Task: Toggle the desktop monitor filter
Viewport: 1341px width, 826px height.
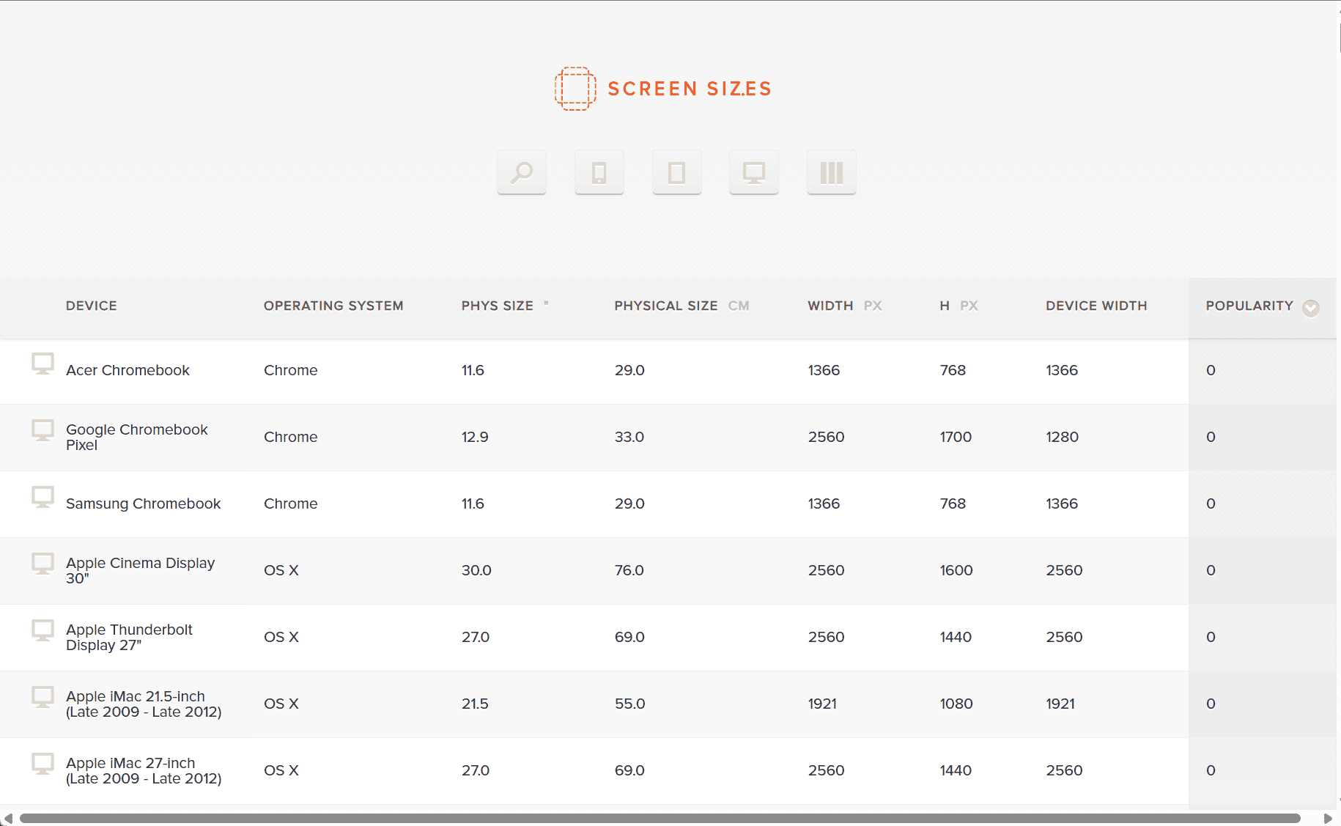Action: (x=753, y=172)
